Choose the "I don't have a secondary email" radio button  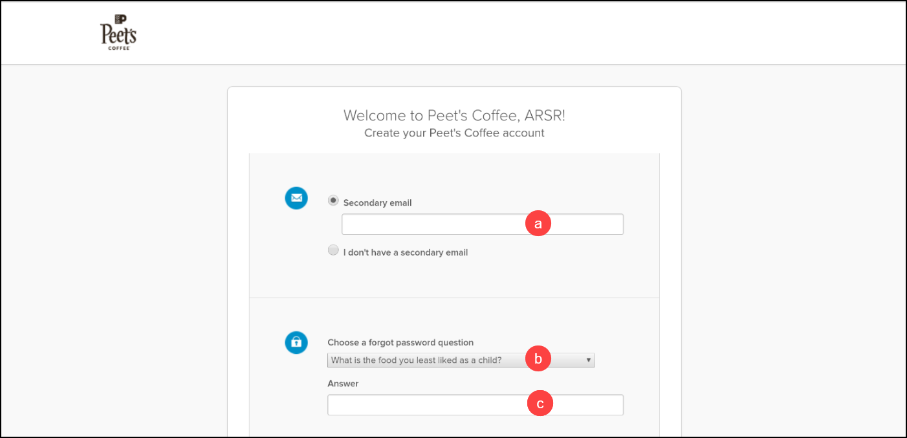(333, 250)
